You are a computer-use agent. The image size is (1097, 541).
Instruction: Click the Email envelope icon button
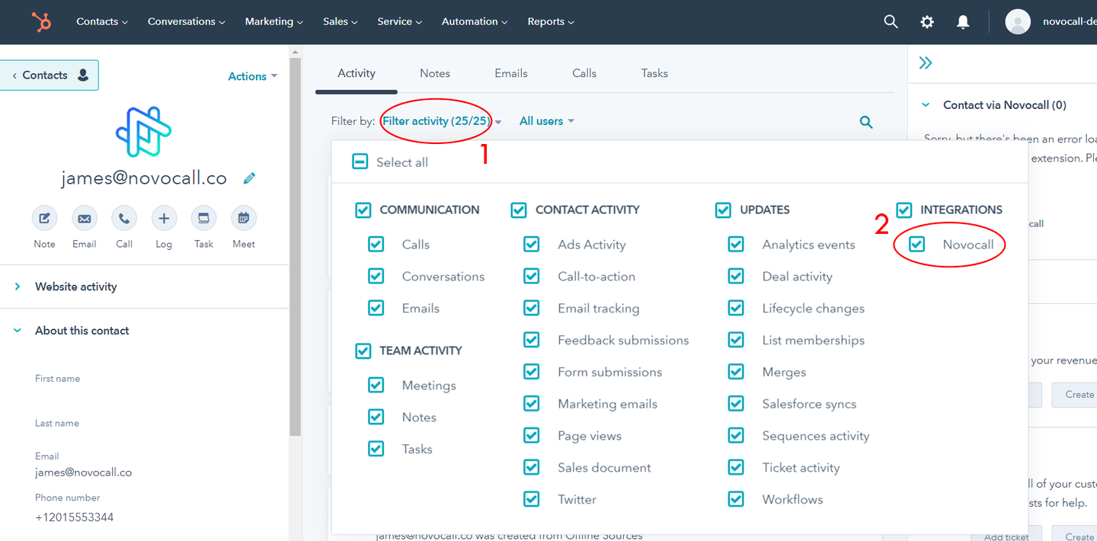(x=85, y=219)
